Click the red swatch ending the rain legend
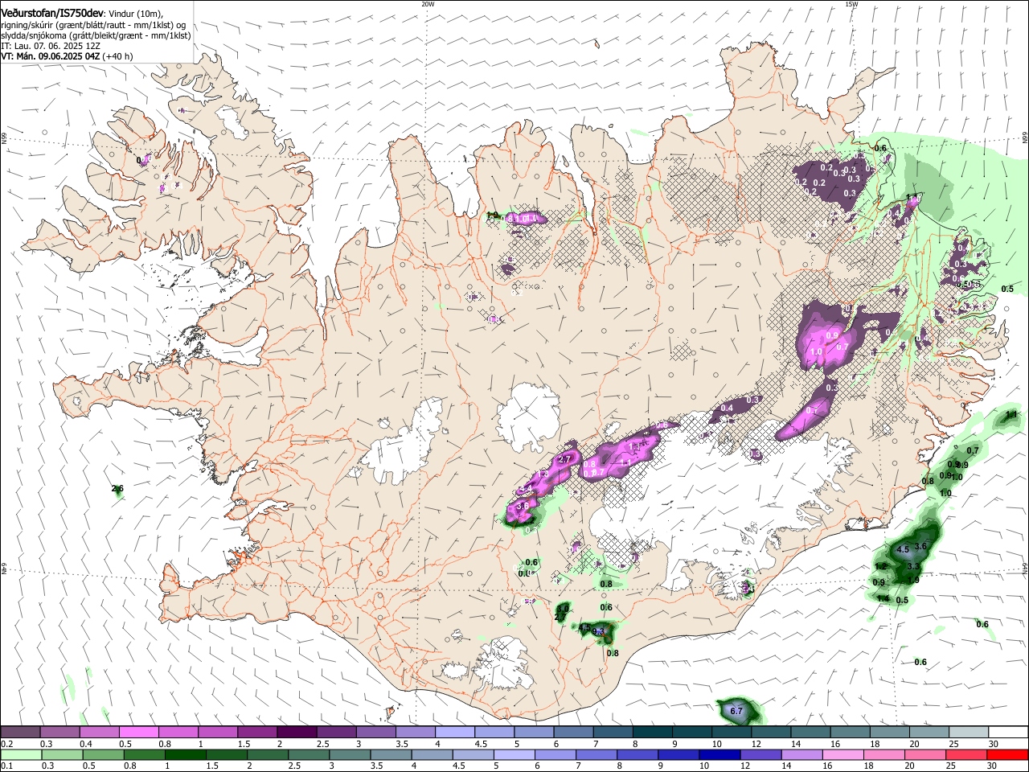Viewport: 1029px width, 772px height. pyautogui.click(x=1008, y=754)
